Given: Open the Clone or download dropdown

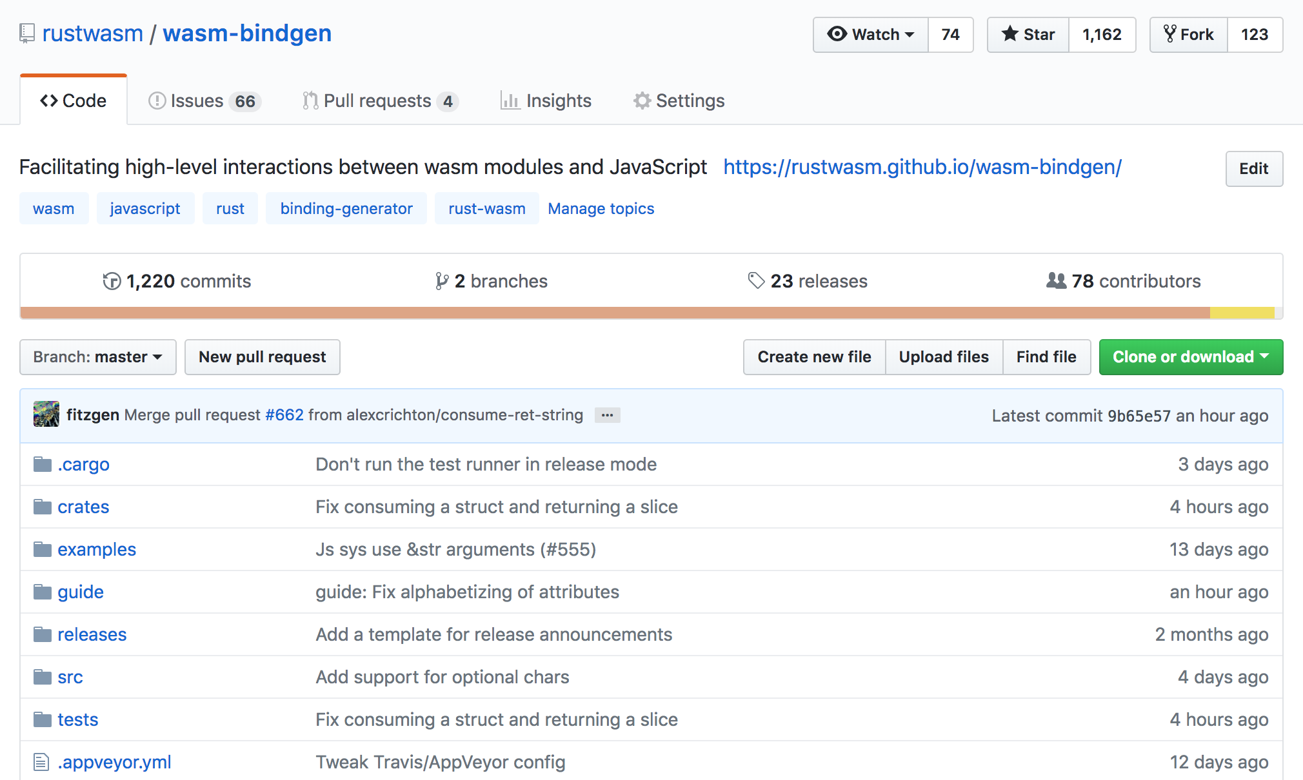Looking at the screenshot, I should click(1191, 357).
